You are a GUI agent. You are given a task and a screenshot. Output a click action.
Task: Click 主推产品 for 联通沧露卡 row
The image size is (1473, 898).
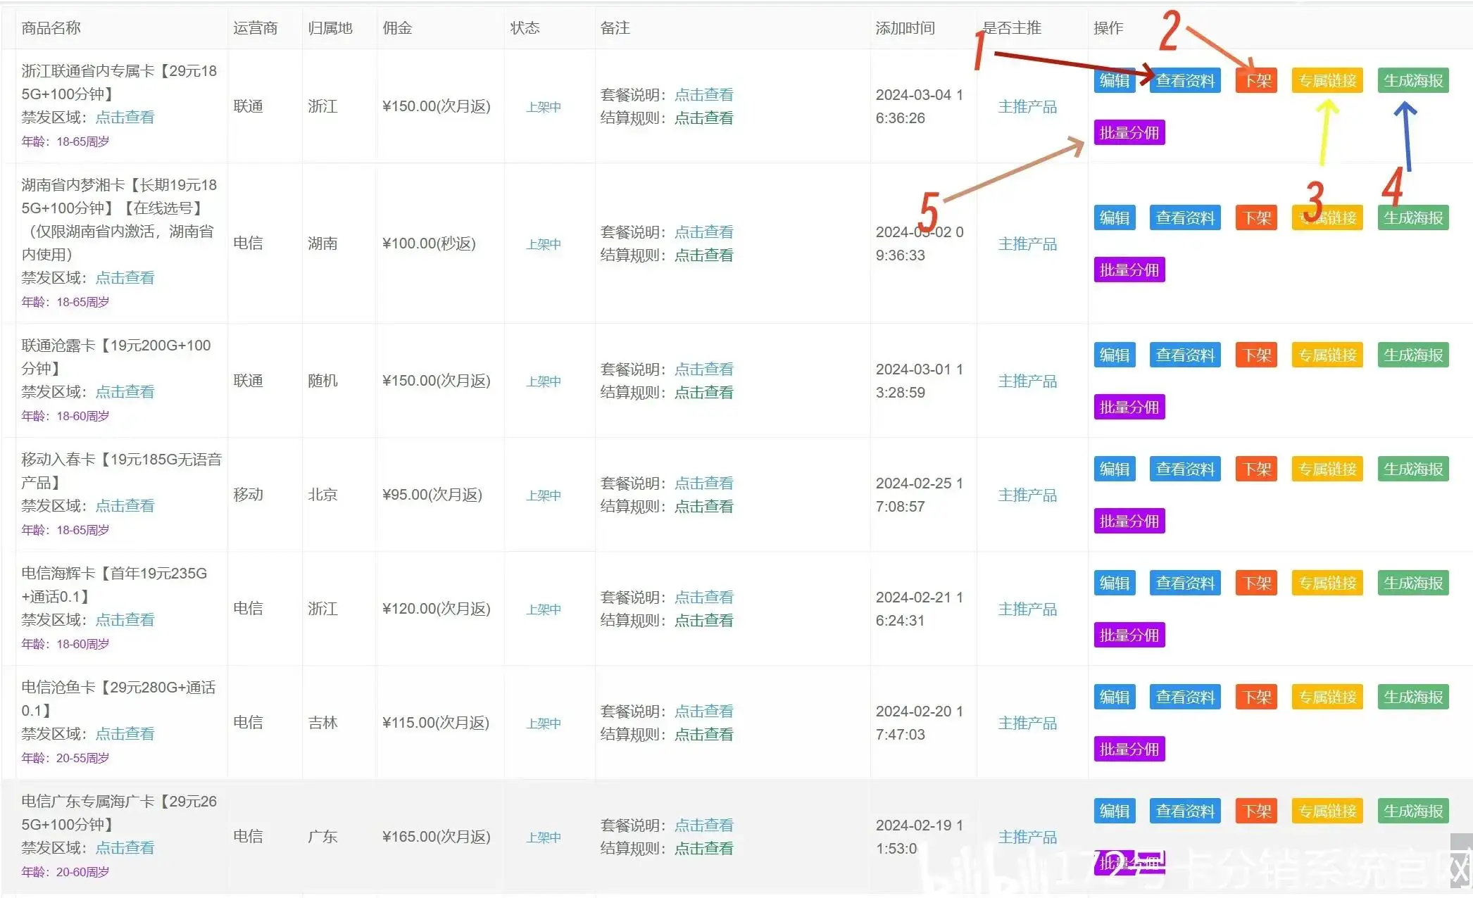[1027, 381]
